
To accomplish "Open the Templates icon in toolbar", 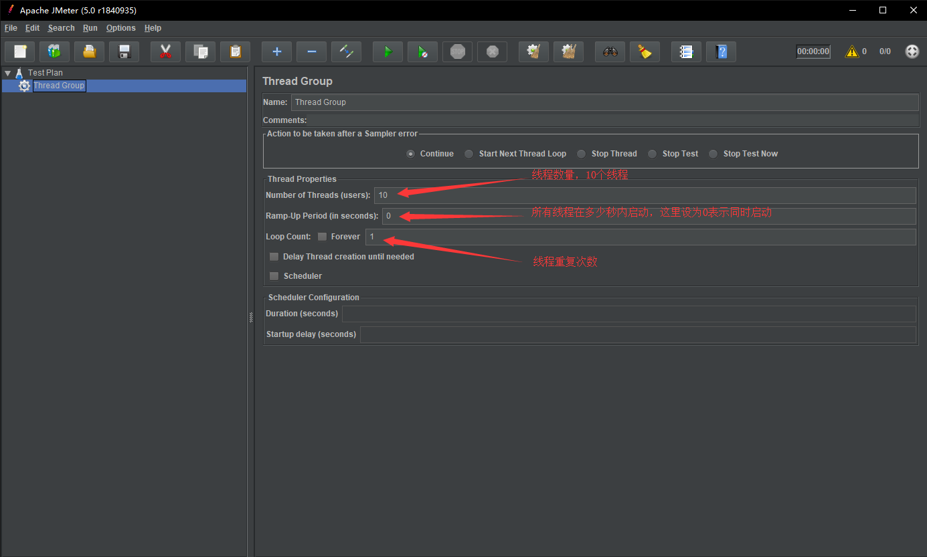I will click(x=55, y=51).
